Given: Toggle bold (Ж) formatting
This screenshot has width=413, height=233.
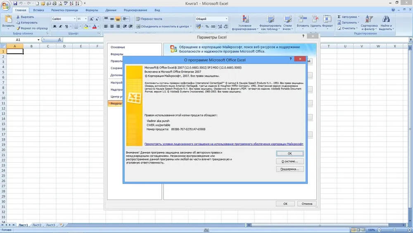Looking at the screenshot, I should point(55,26).
